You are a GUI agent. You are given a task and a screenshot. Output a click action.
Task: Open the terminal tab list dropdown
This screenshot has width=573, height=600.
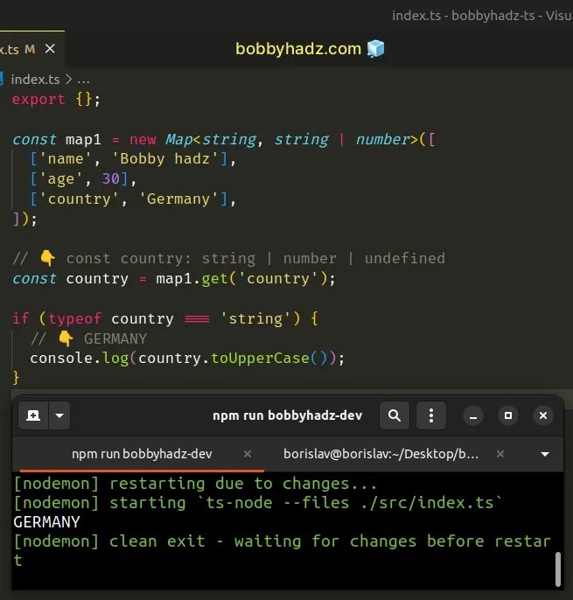pos(545,454)
